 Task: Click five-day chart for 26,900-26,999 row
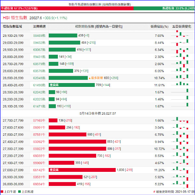pyautogui.click(x=180, y=177)
